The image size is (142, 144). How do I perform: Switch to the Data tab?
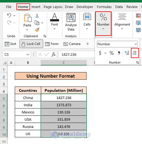[119, 7]
